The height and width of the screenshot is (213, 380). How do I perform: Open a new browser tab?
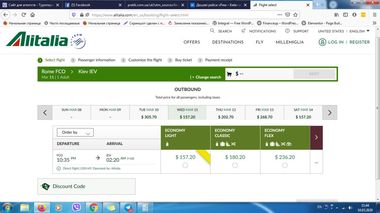317,5
